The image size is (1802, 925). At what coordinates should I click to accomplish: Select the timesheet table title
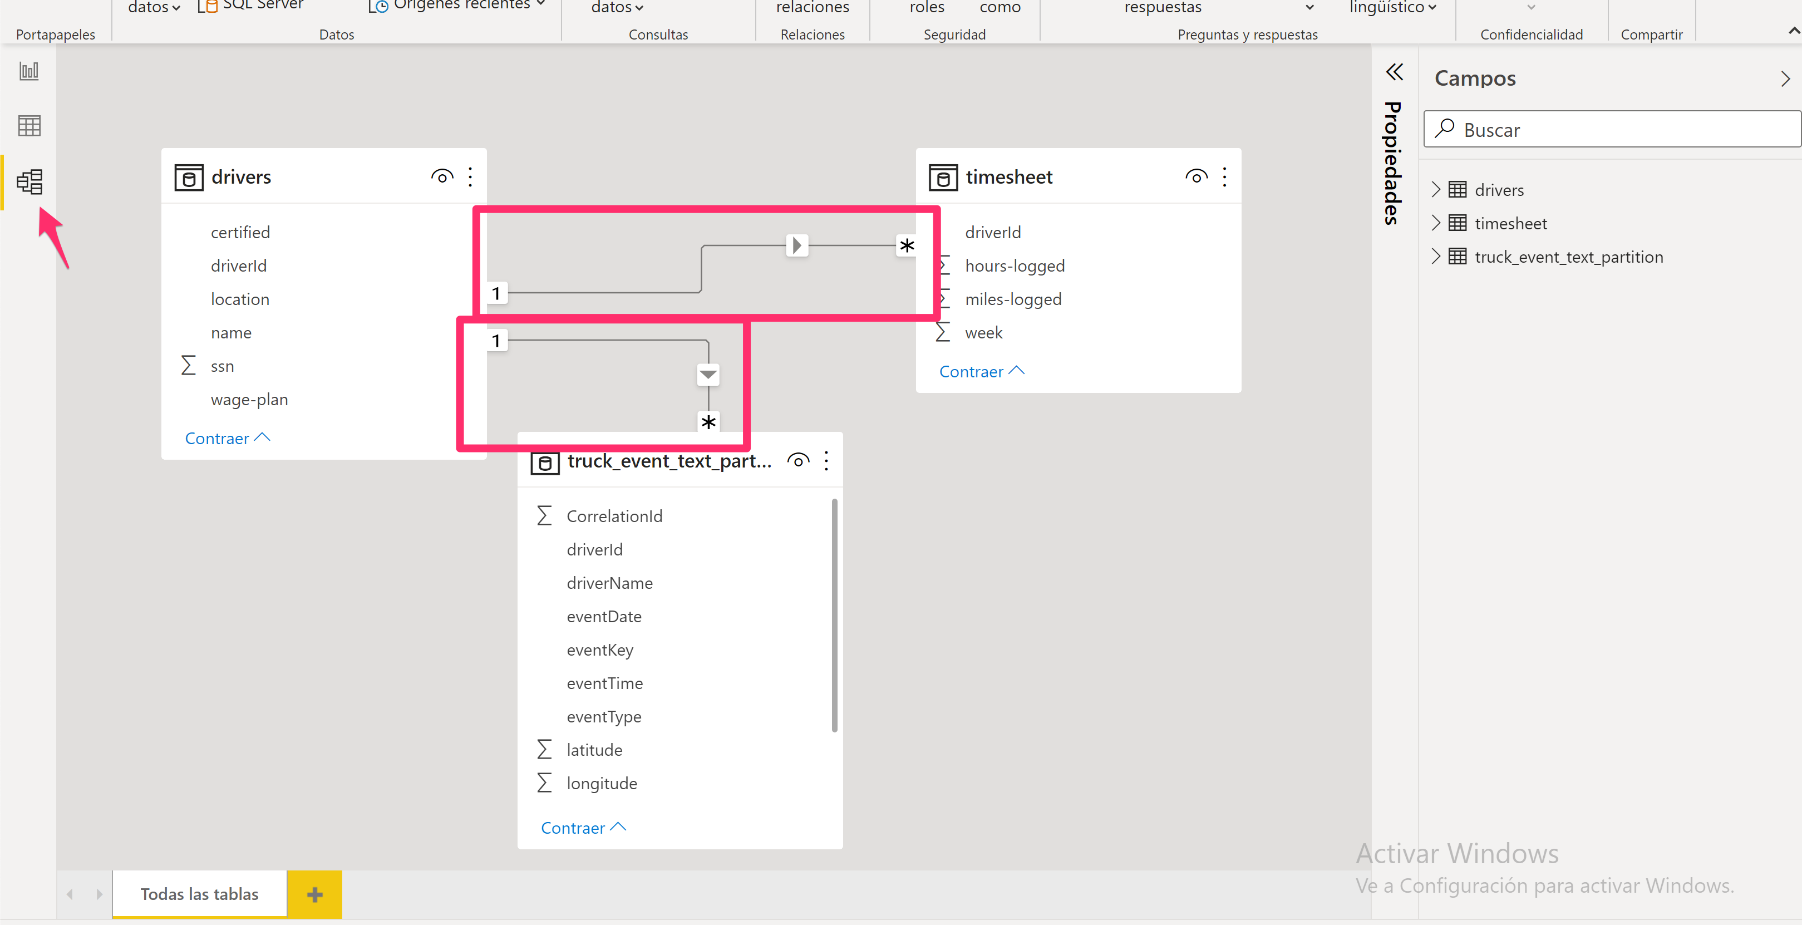pyautogui.click(x=1009, y=177)
